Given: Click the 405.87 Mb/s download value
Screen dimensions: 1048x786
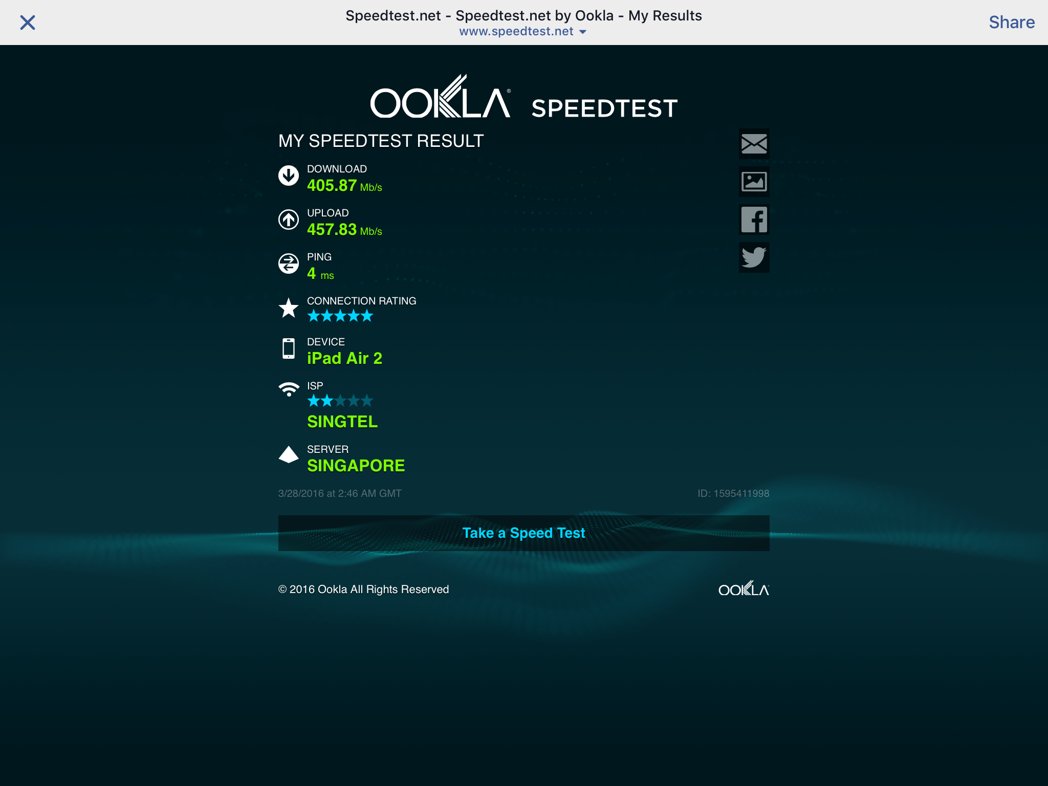Looking at the screenshot, I should click(x=344, y=186).
